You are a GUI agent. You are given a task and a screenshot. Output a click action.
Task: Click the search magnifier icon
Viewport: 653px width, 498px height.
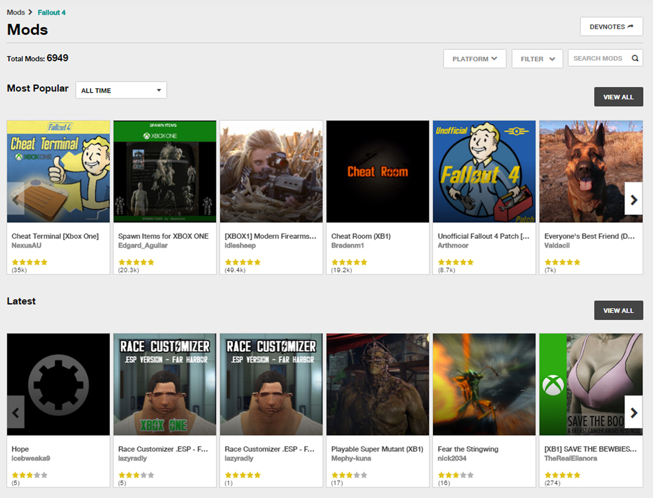635,58
